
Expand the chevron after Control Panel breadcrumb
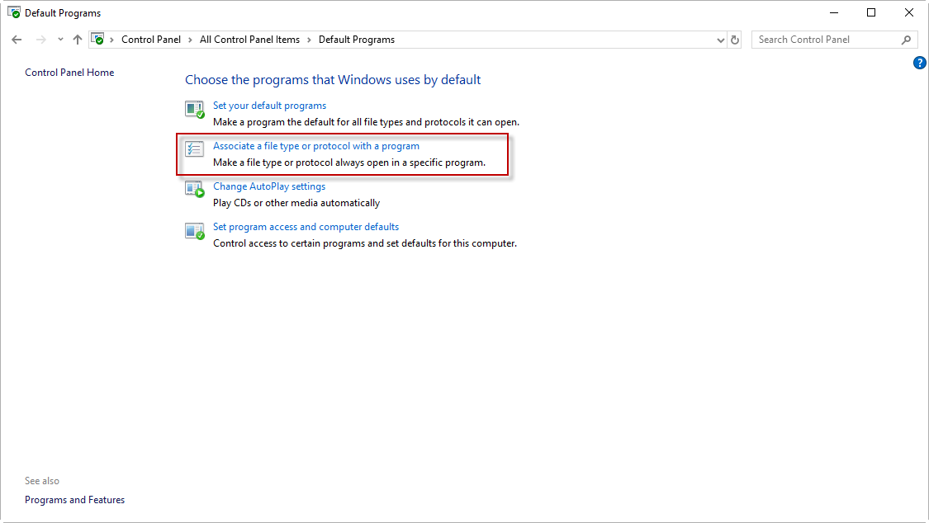pos(190,40)
